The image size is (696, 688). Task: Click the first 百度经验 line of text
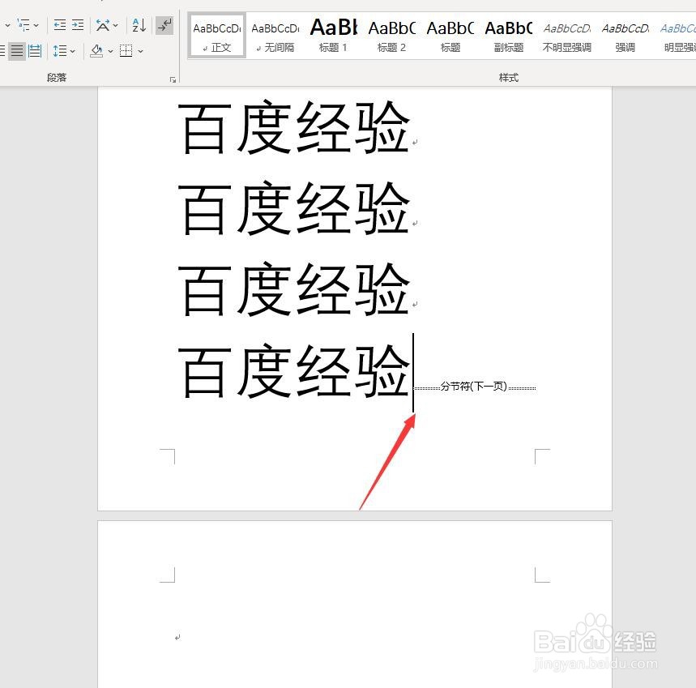[293, 128]
